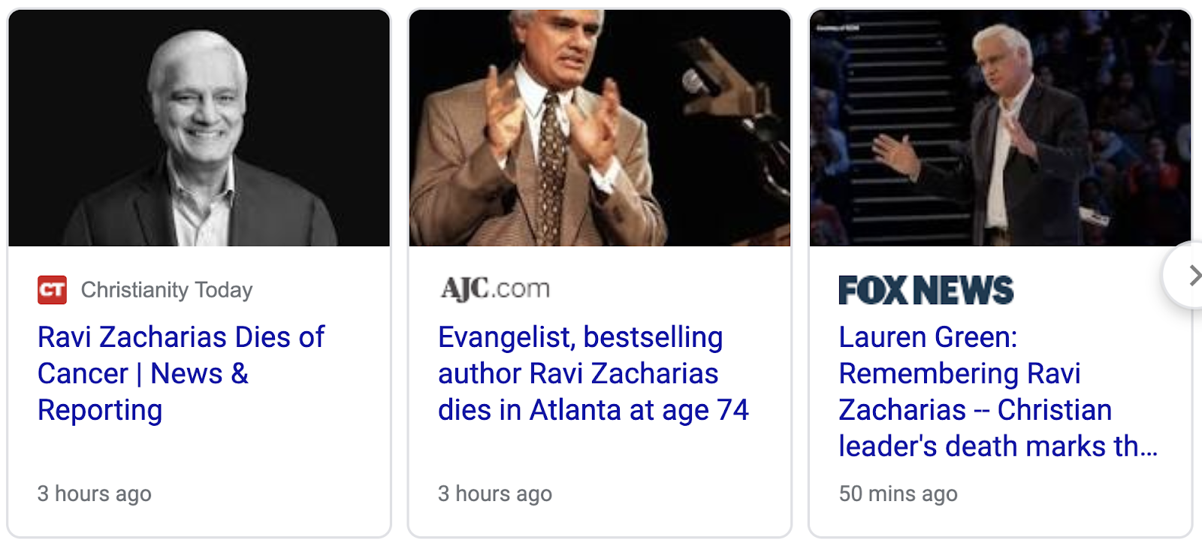Open the black-and-white portrait thumbnail
The image size is (1202, 546).
[x=199, y=128]
